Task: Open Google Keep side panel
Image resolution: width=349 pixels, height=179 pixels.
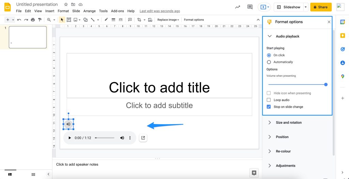Action: click(x=343, y=35)
